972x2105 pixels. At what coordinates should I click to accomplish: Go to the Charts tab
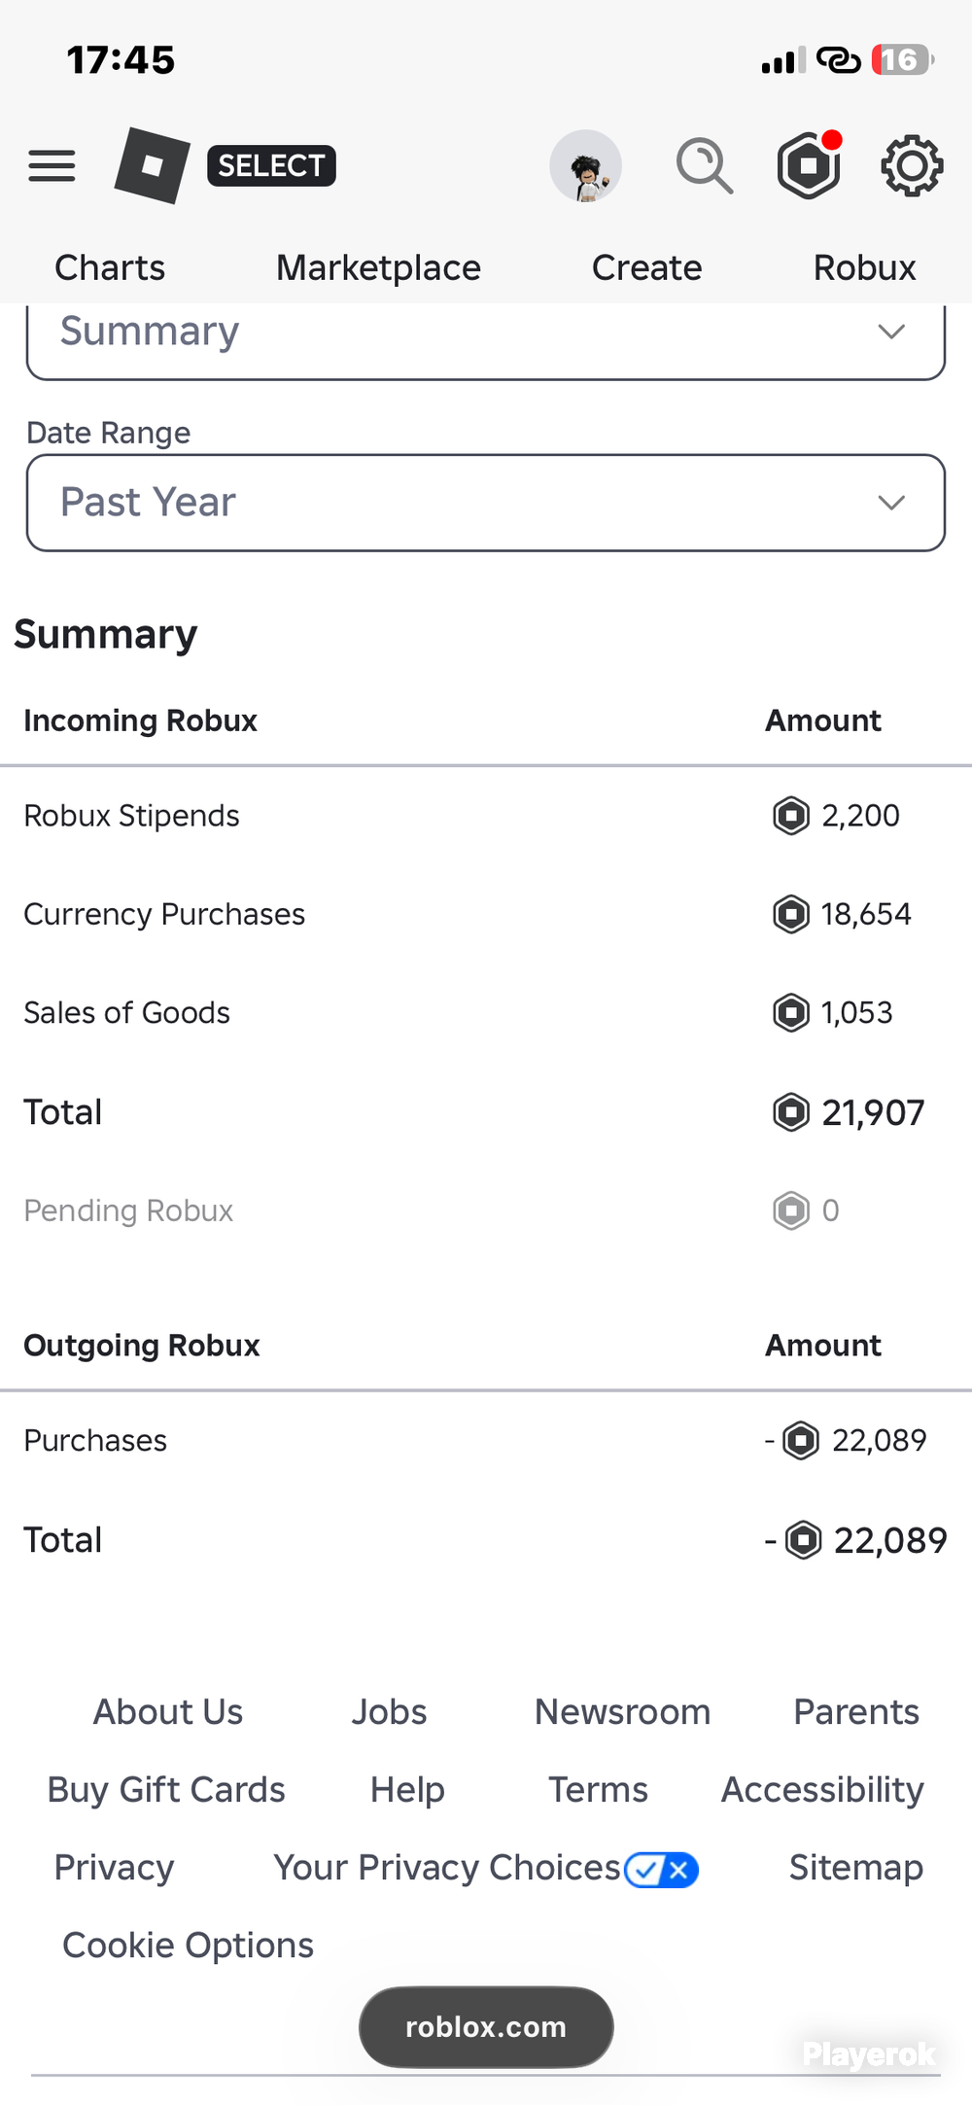[x=110, y=267]
